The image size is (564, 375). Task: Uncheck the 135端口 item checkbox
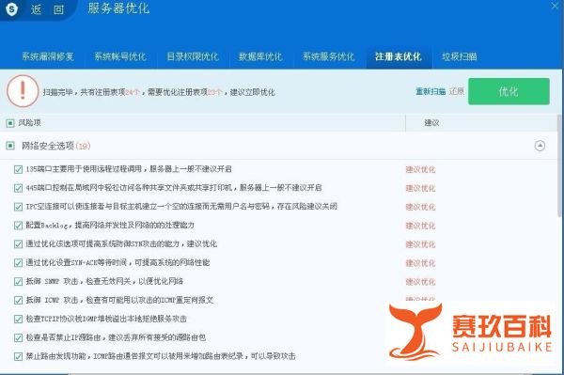point(18,169)
